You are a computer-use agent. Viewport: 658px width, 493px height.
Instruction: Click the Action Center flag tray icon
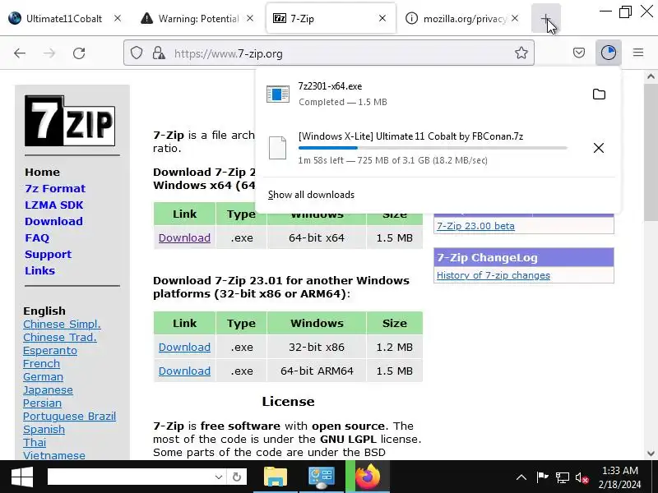point(542,477)
